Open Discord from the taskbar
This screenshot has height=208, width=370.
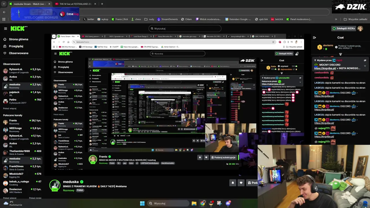(x=228, y=203)
